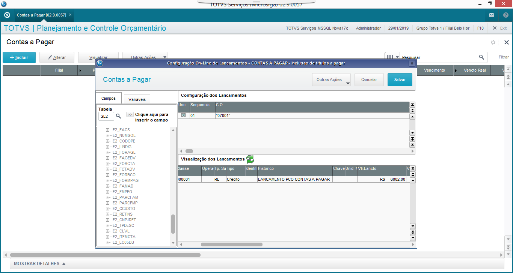Click the Visualização dos Lancamentos horizontal scrollbar thumb
513x273 pixels.
[232, 244]
